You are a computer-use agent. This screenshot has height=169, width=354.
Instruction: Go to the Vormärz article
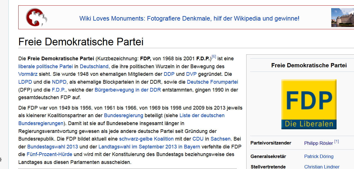point(28,74)
